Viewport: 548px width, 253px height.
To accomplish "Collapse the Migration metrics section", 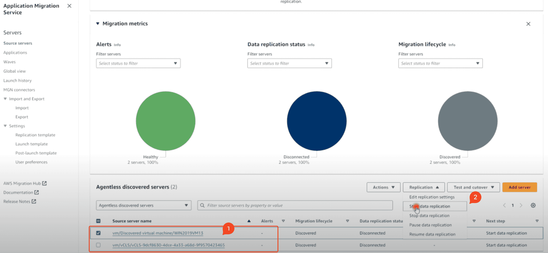I will [98, 24].
